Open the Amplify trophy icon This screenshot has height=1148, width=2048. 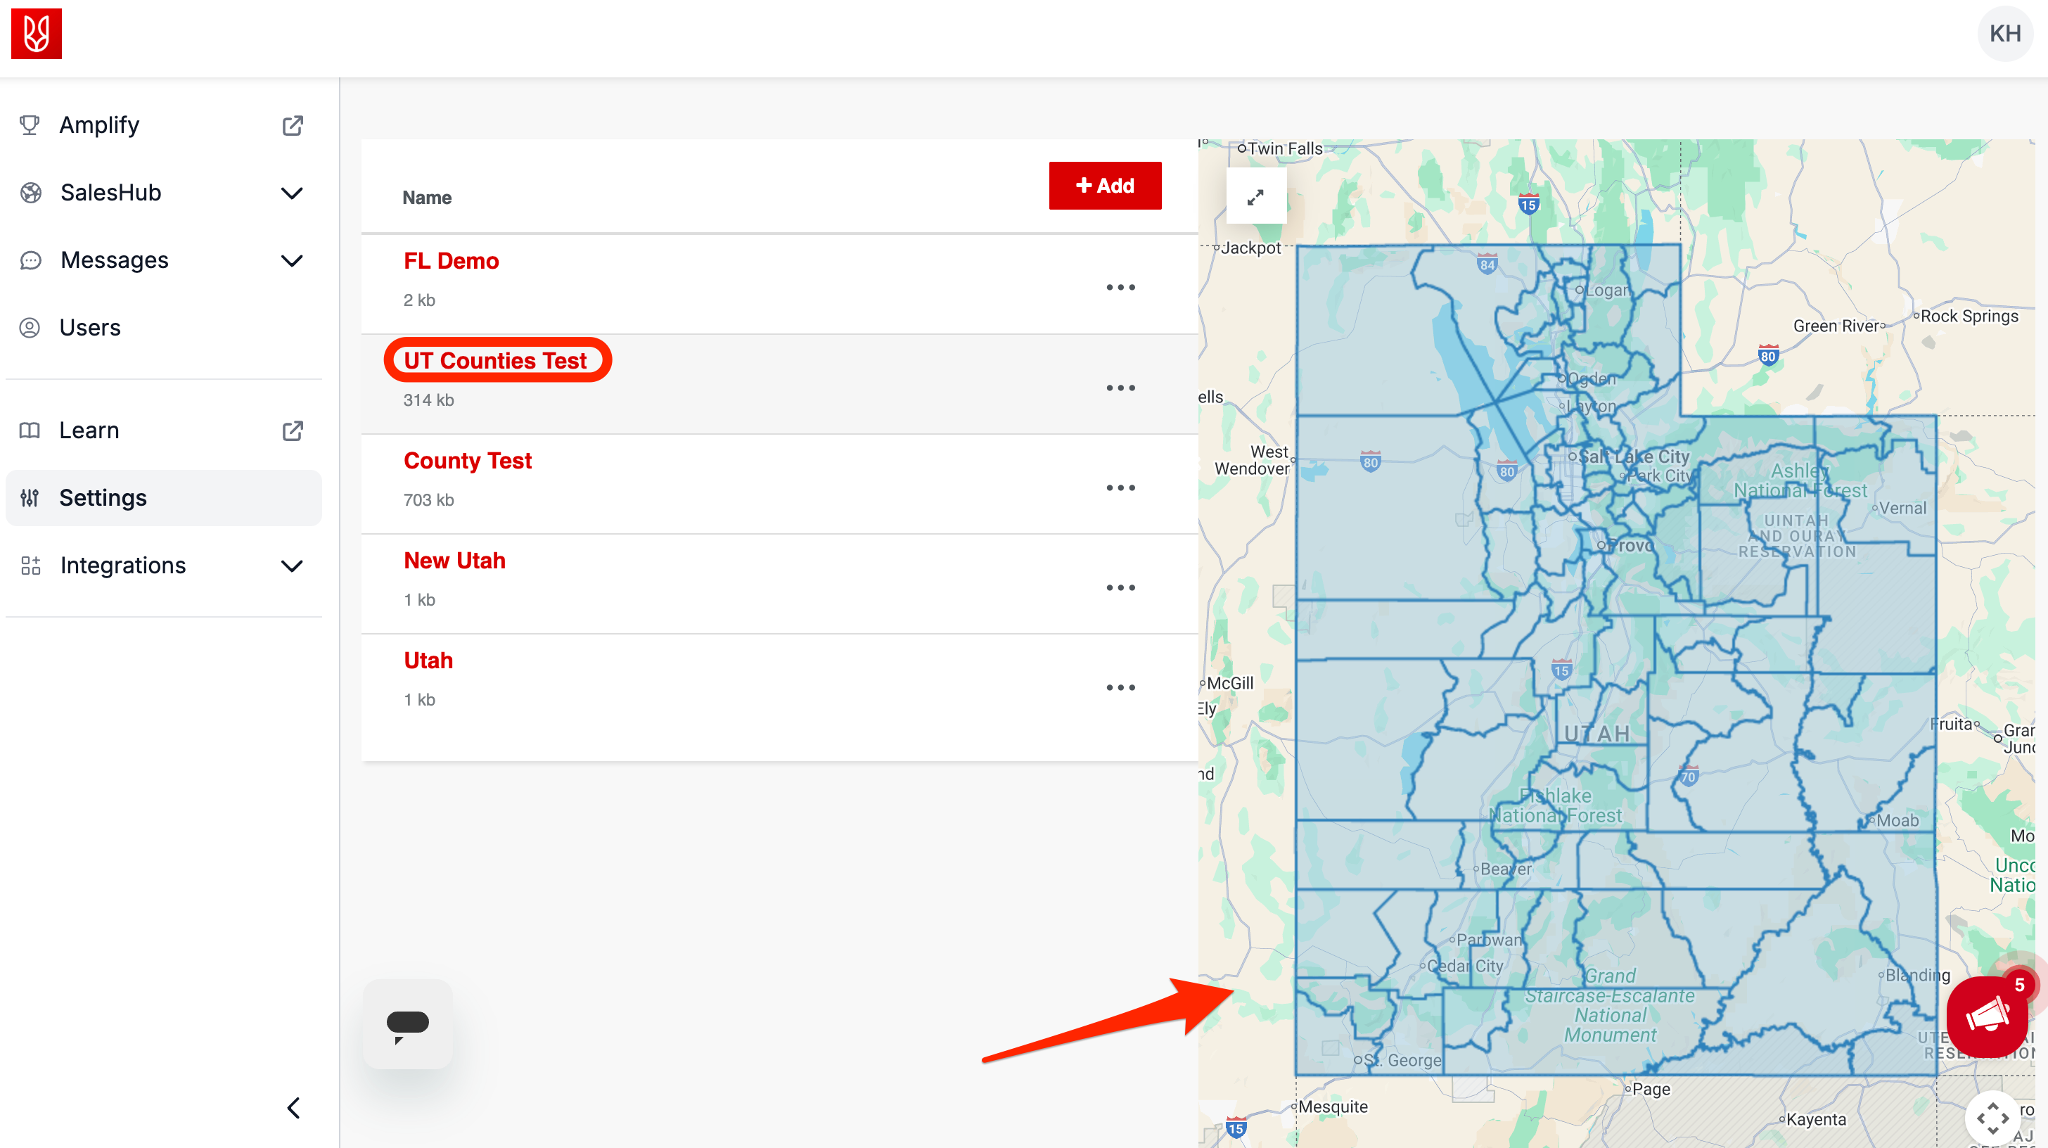pyautogui.click(x=30, y=125)
